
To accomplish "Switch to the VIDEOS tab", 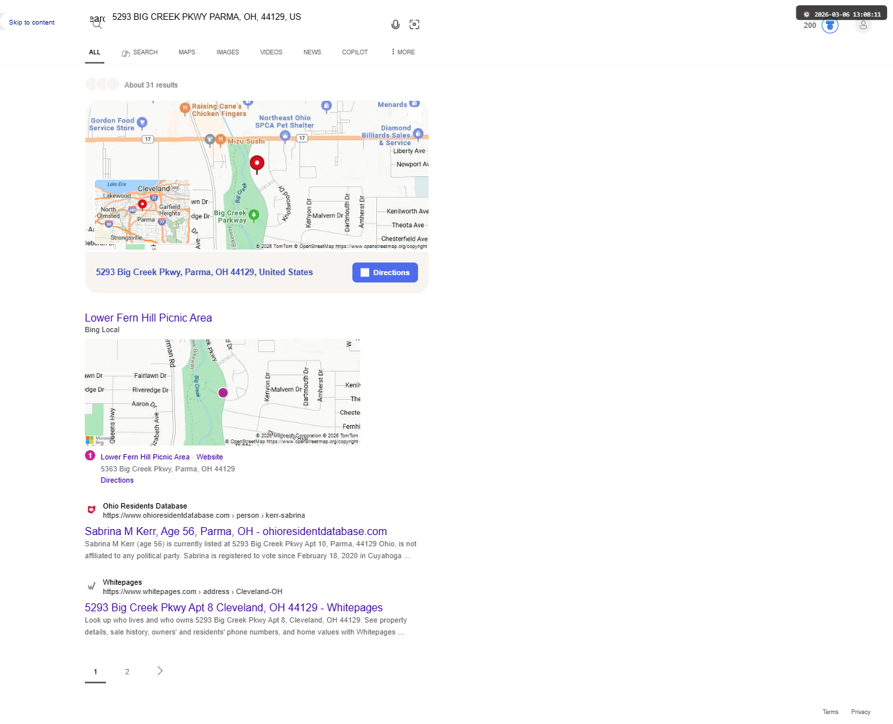I will [271, 52].
